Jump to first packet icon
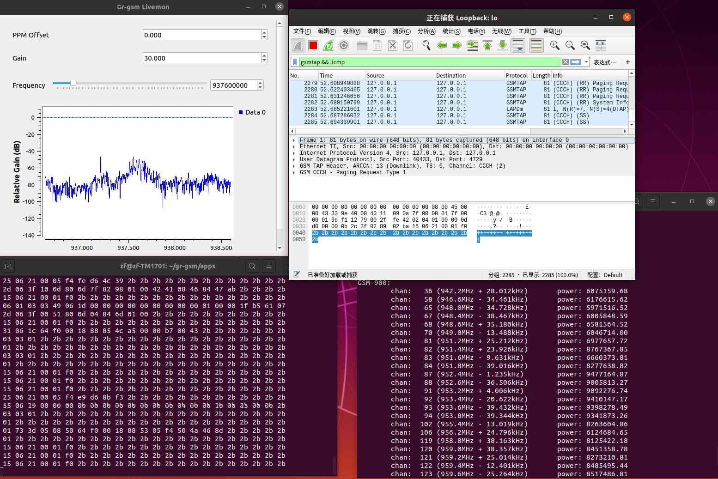The height and width of the screenshot is (479, 718). (487, 45)
